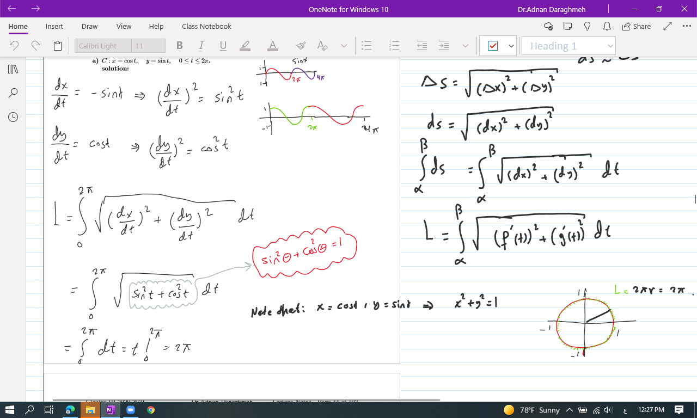
Task: Undo the last action
Action: click(x=15, y=46)
